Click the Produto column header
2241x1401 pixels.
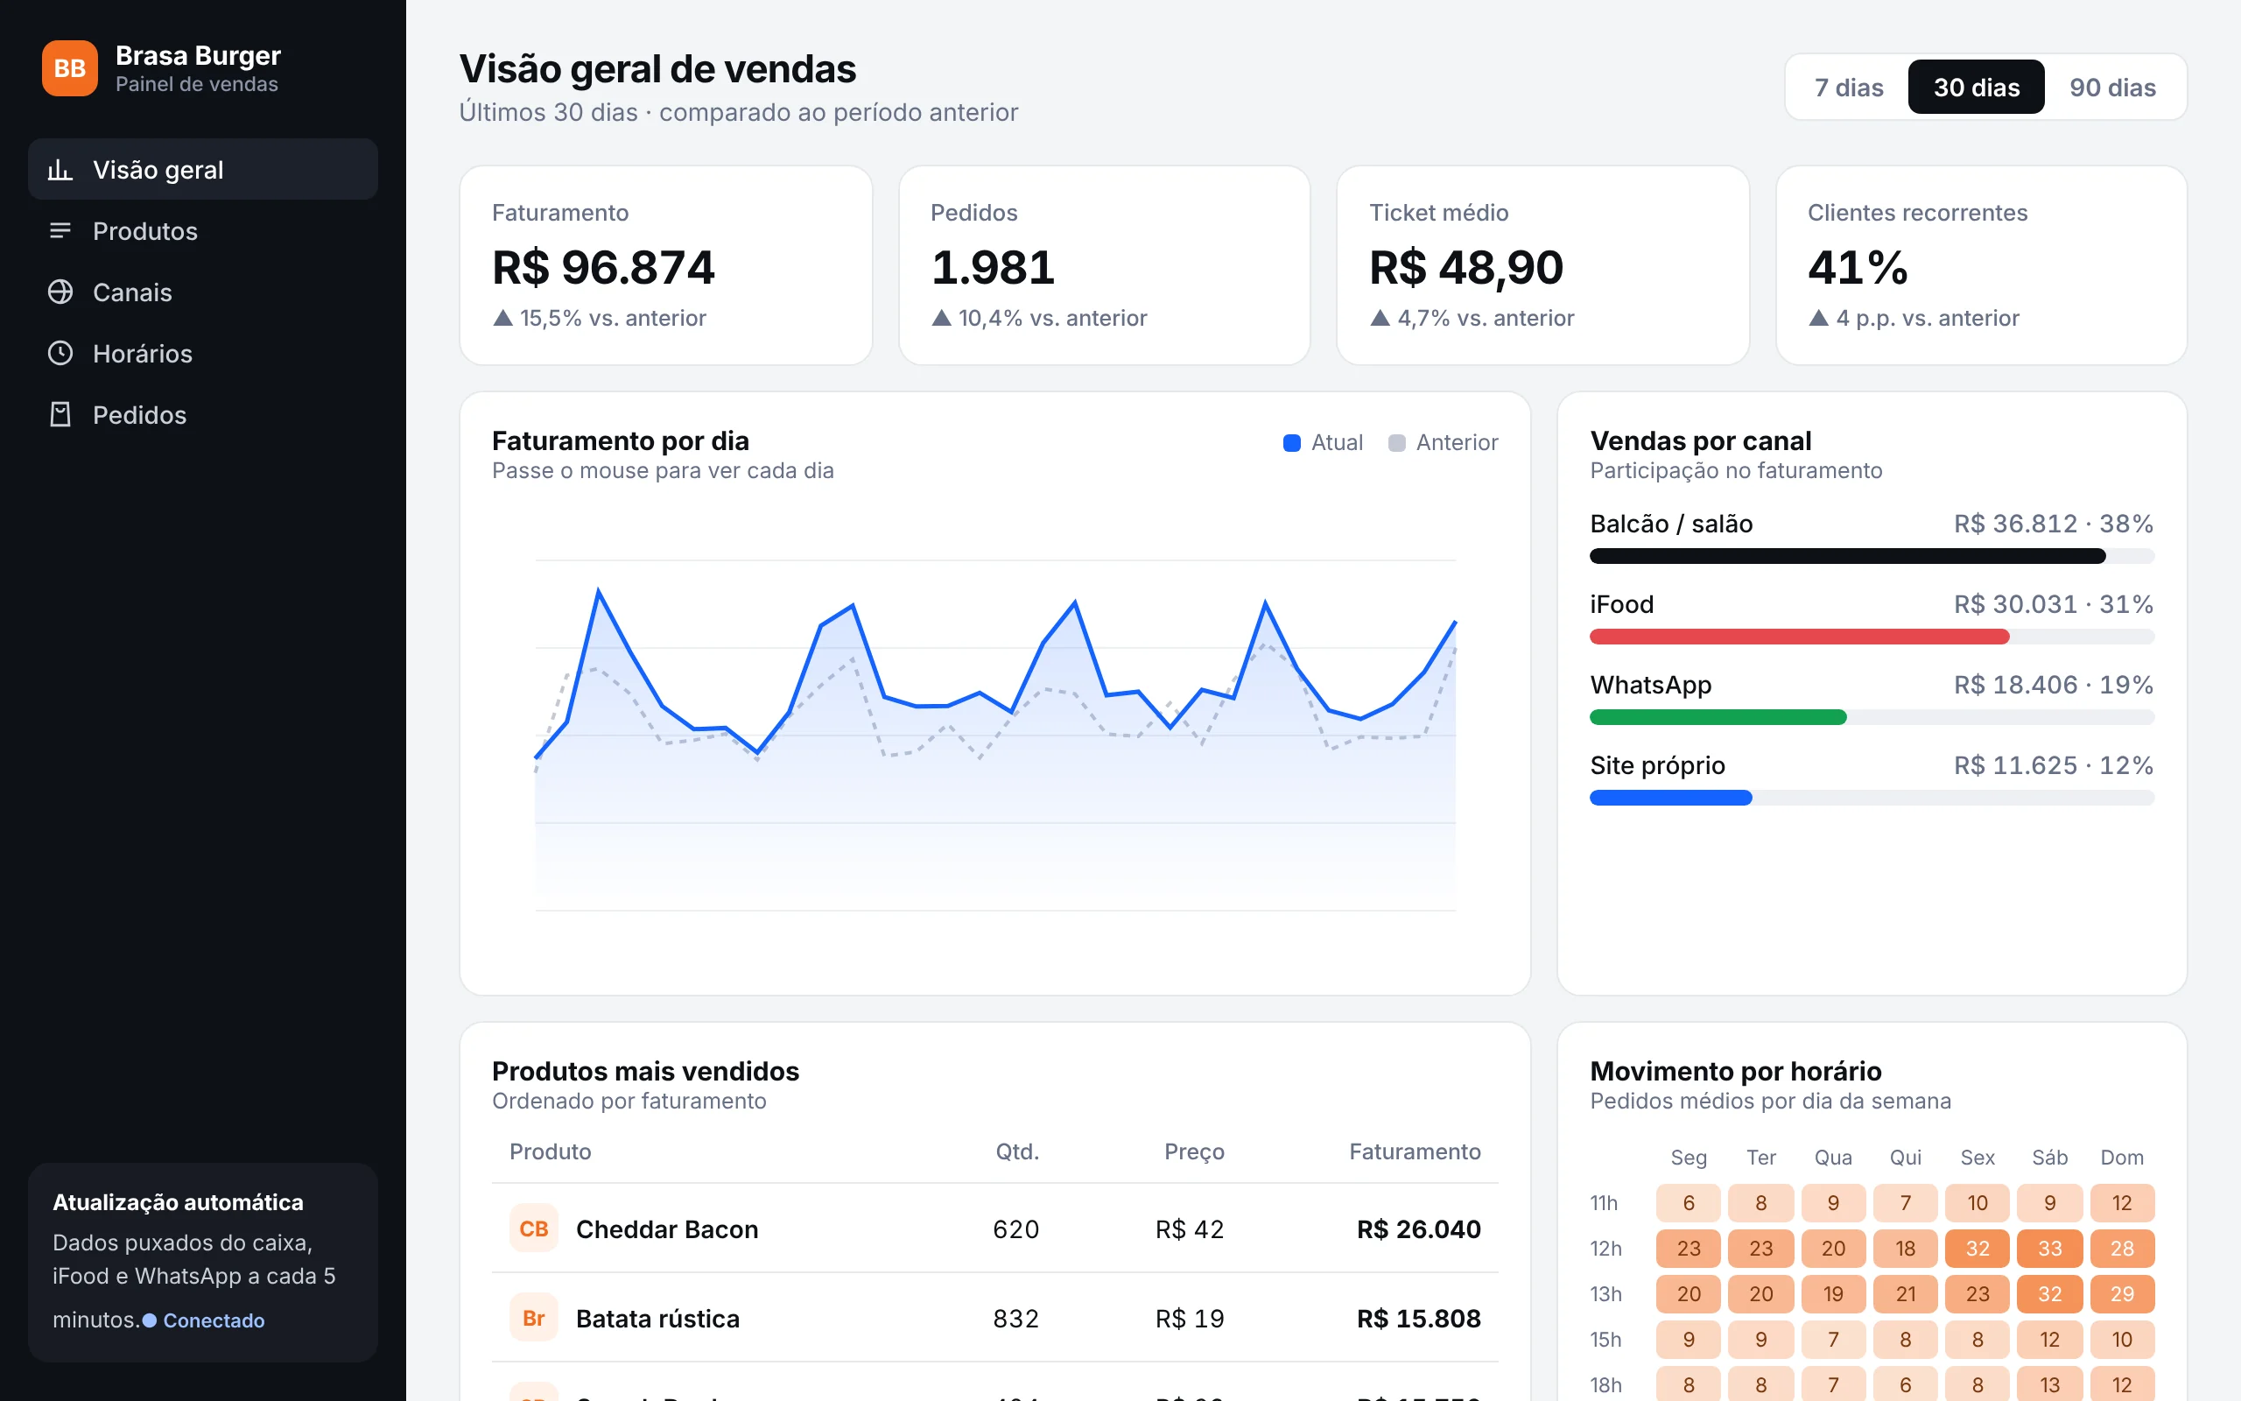pyautogui.click(x=550, y=1151)
